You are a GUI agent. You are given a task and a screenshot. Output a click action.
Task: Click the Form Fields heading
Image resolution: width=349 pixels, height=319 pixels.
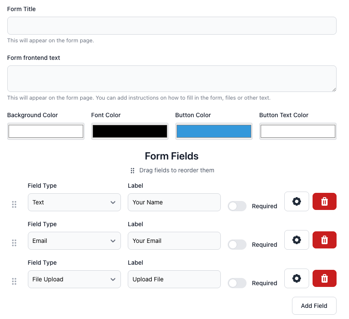[x=171, y=156]
